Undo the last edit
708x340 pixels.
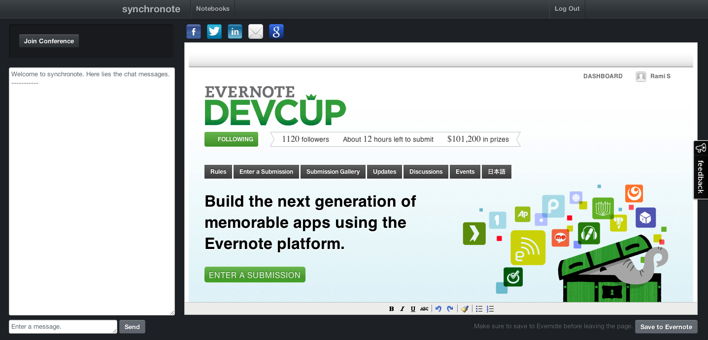[x=438, y=309]
